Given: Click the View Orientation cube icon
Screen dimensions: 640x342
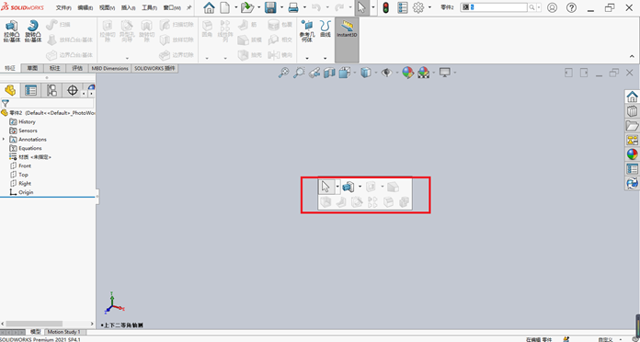Looking at the screenshot, I should click(x=345, y=73).
